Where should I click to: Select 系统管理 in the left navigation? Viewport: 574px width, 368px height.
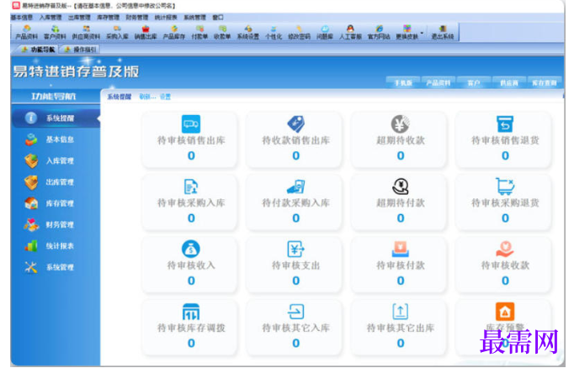coord(56,267)
